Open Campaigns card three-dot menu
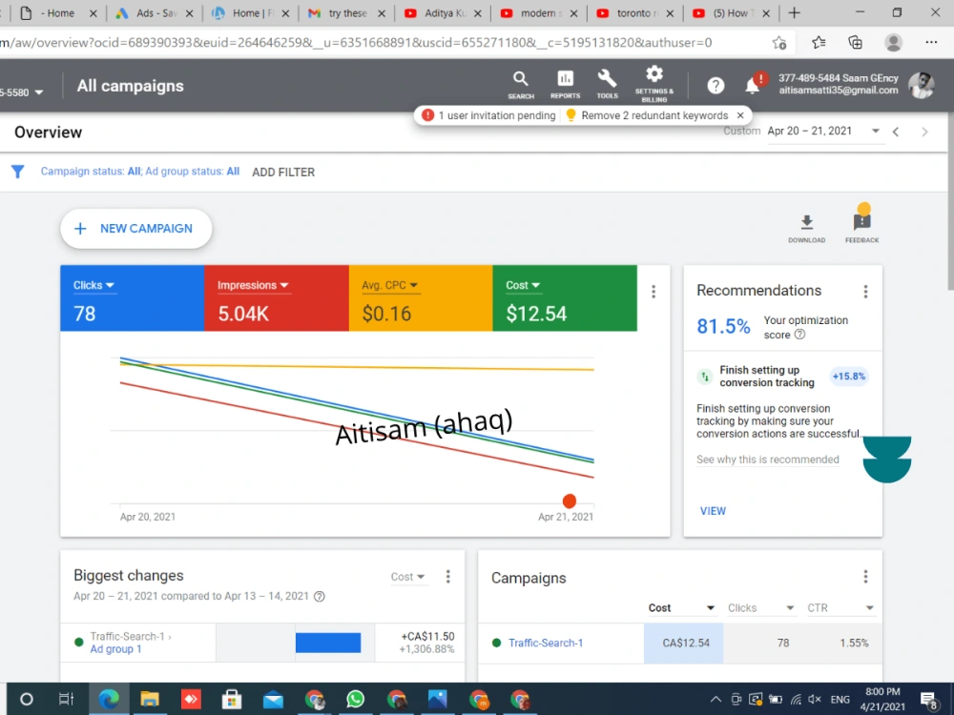 pos(865,577)
